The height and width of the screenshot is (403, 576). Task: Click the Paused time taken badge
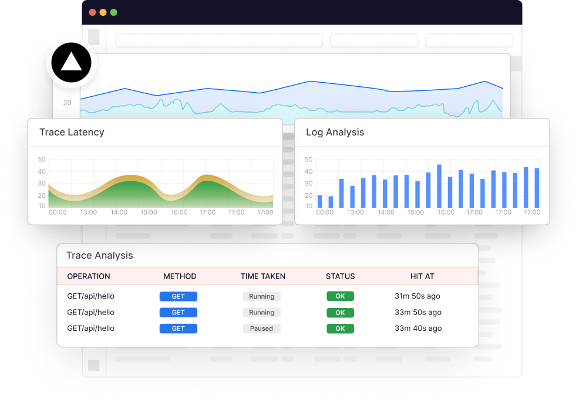click(261, 329)
